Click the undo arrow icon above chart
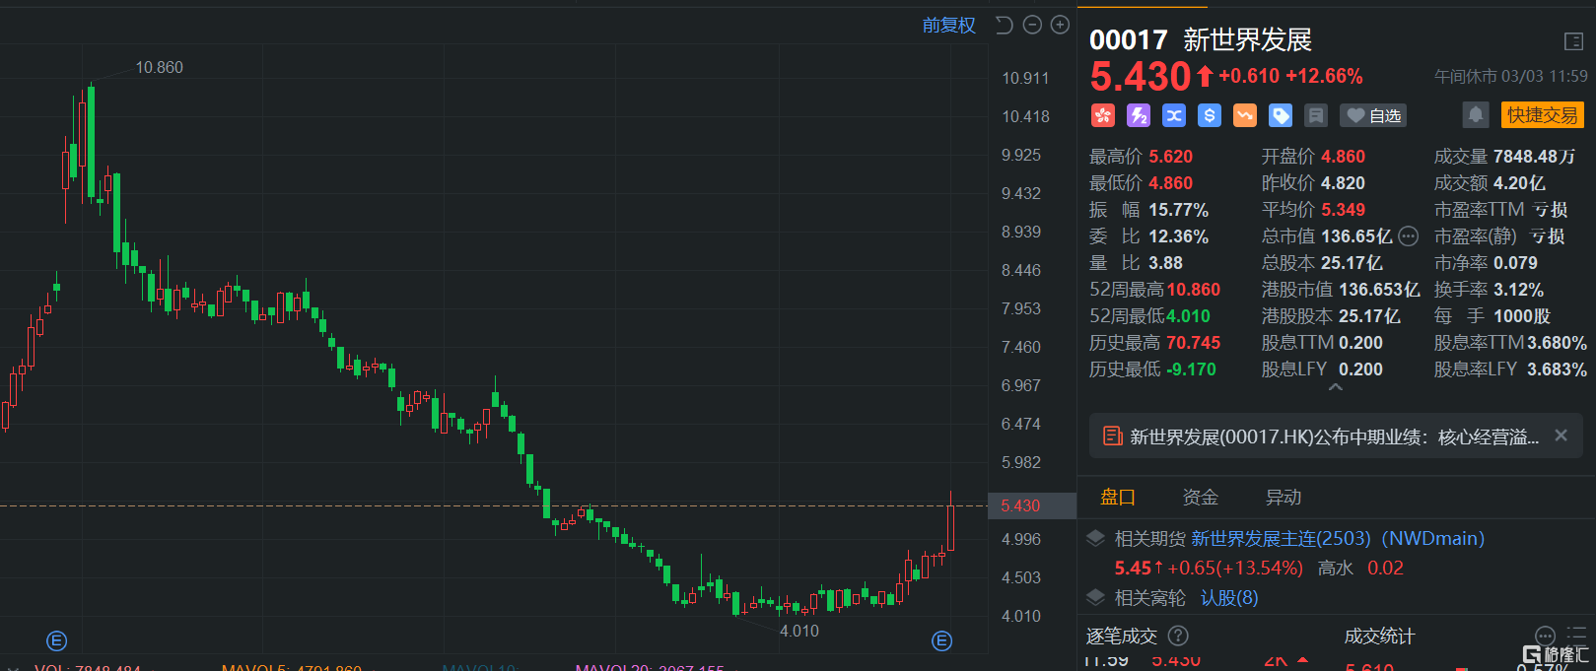The height and width of the screenshot is (671, 1596). coord(1005,25)
